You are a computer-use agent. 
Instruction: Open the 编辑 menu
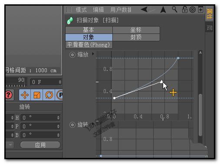tap(99, 10)
